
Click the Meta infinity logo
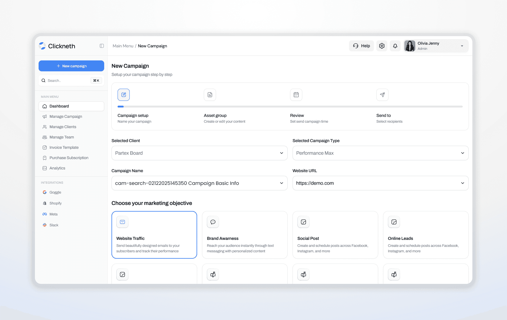45,214
